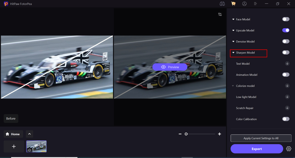Collapse the thumbnail strip with chevron

point(29,134)
